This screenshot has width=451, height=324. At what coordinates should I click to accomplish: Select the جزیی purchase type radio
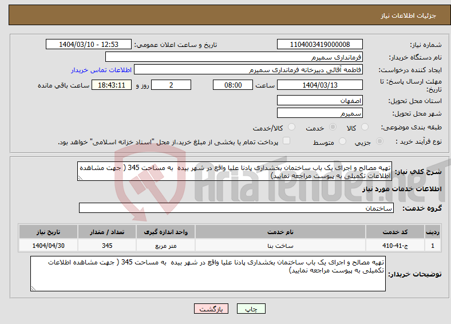click(x=379, y=141)
